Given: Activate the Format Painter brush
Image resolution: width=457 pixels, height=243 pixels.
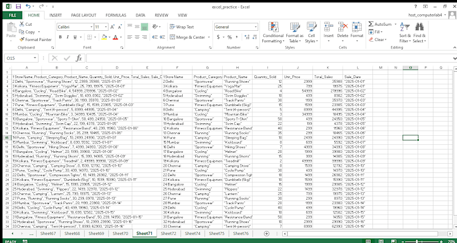Looking at the screenshot, I should 35,39.
